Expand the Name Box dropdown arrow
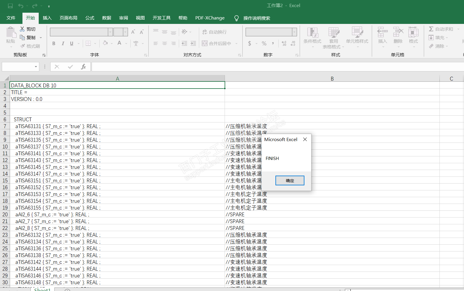Screen dimensions: 464x291 point(36,67)
